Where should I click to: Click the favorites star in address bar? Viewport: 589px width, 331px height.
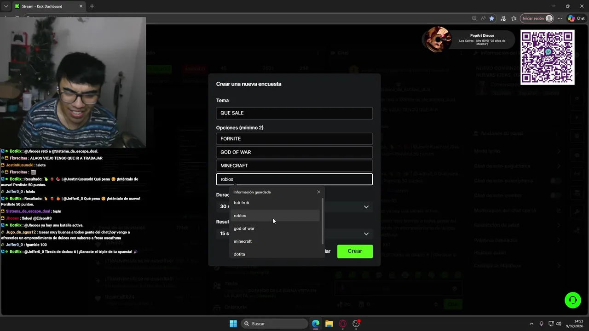(492, 18)
